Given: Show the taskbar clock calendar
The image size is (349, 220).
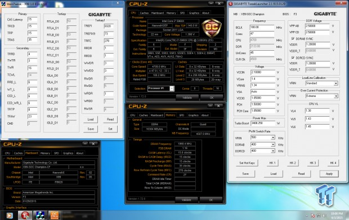Looking at the screenshot, I should pos(337,215).
